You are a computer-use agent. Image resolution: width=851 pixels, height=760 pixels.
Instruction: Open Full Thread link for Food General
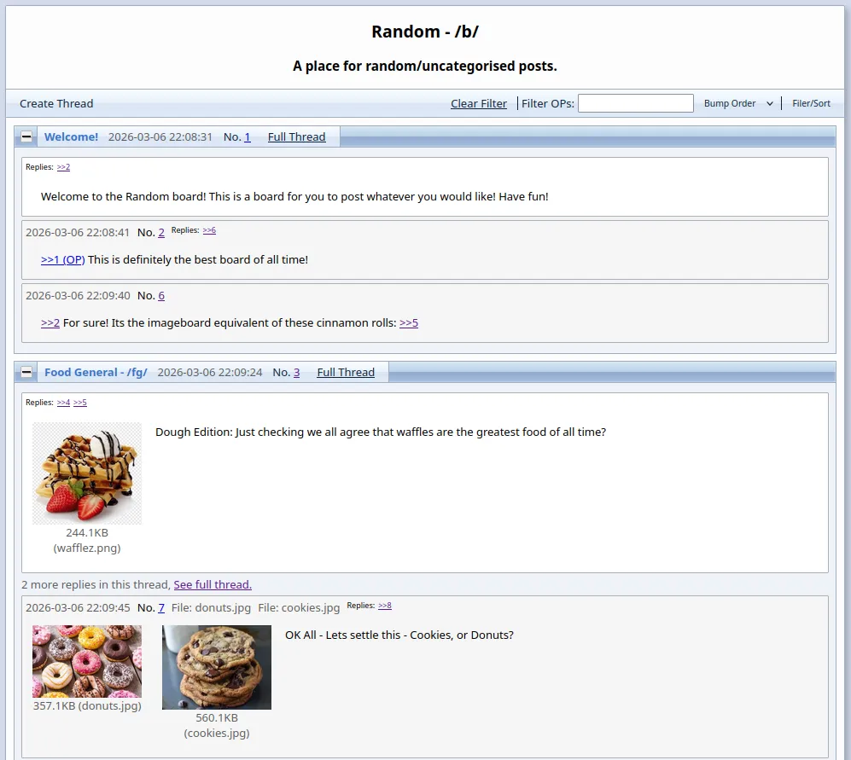(346, 372)
